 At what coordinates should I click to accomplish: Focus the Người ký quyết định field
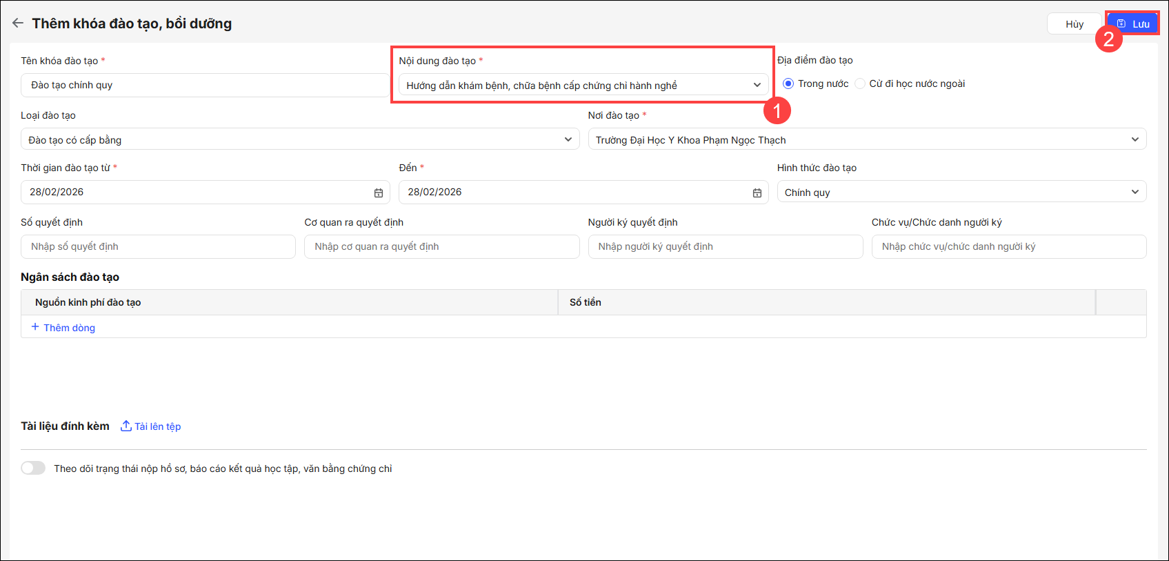point(725,246)
